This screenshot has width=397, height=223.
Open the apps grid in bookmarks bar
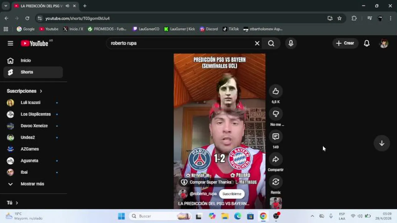6,29
